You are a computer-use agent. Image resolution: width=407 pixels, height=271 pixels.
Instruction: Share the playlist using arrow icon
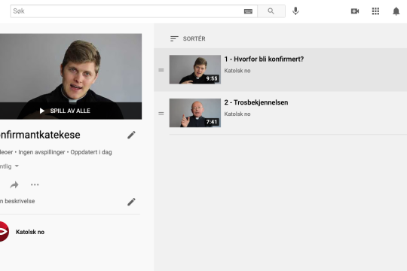[x=14, y=185]
